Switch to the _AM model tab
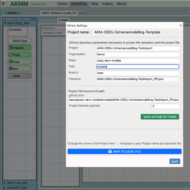Image resolution: width=190 pixels, height=190 pixels. pos(82,13)
